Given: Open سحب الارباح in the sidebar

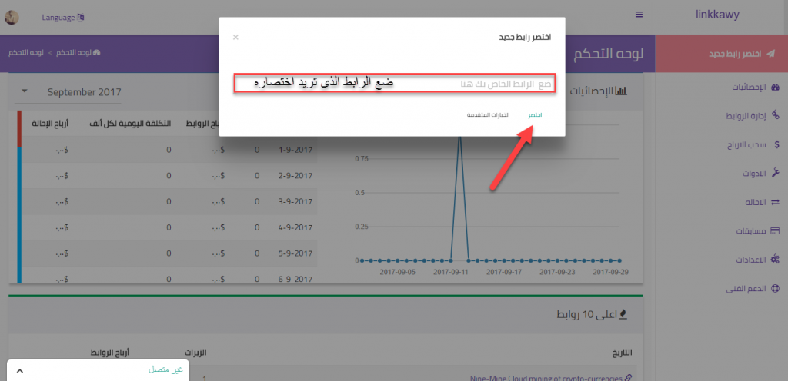Looking at the screenshot, I should point(748,144).
